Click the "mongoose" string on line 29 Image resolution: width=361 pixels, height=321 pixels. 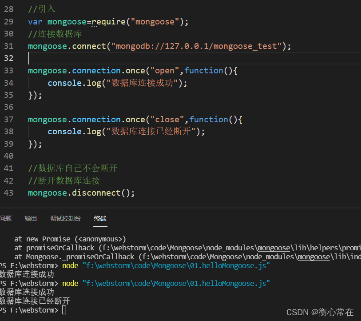pos(155,22)
